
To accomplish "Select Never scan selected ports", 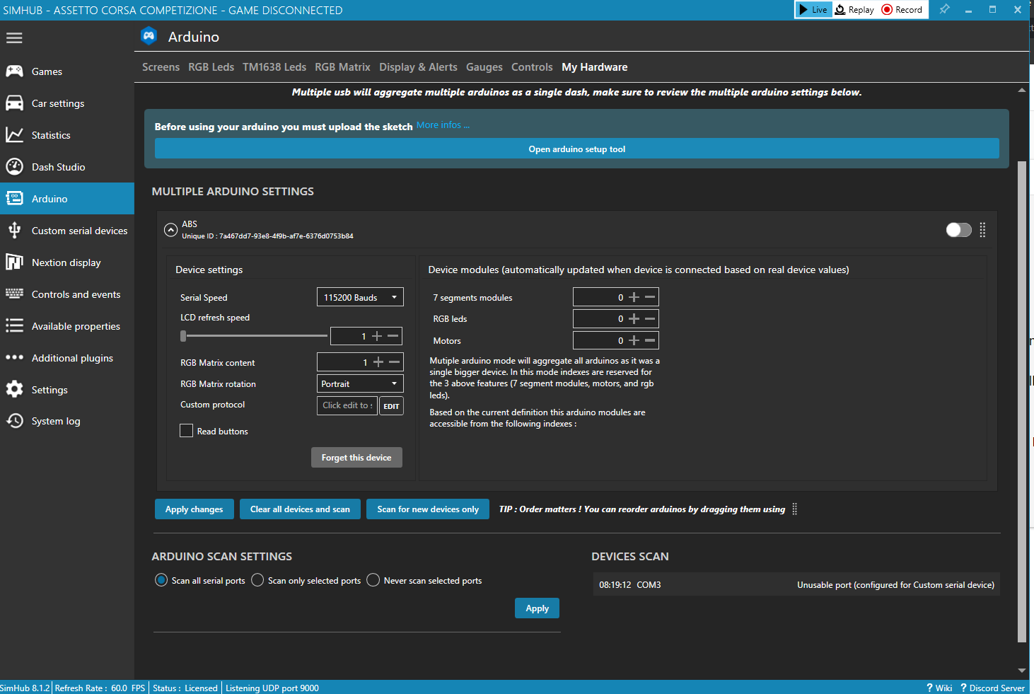I will click(373, 579).
